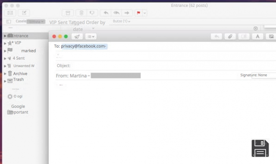The image size is (276, 164).
Task: Expand the Unwanted mailbox triangle
Action: 5,66
